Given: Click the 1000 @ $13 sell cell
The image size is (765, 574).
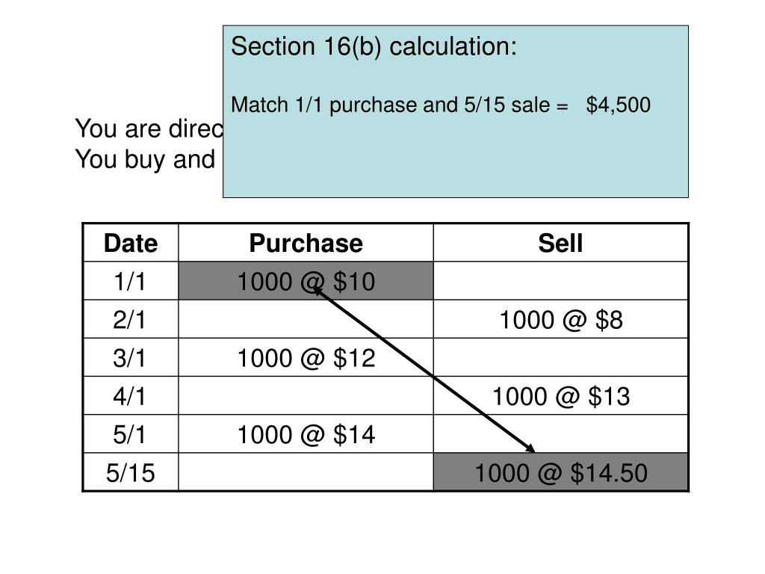Looking at the screenshot, I should (560, 395).
